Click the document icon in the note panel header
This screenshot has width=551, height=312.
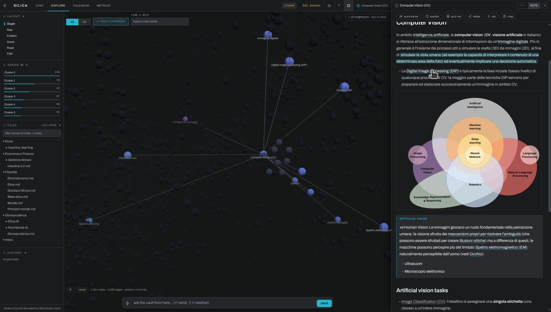(397, 6)
